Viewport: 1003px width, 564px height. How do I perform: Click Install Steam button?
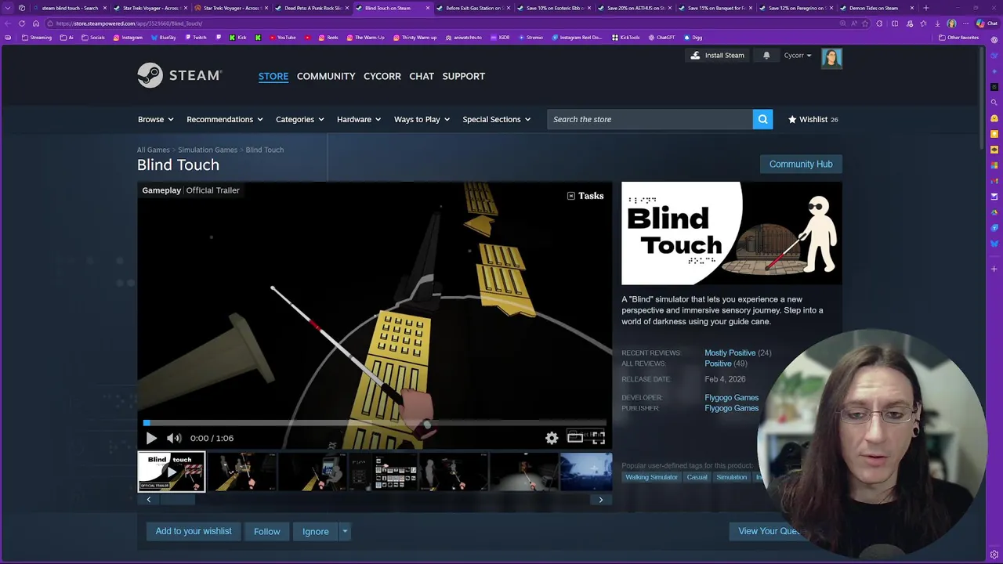tap(717, 56)
